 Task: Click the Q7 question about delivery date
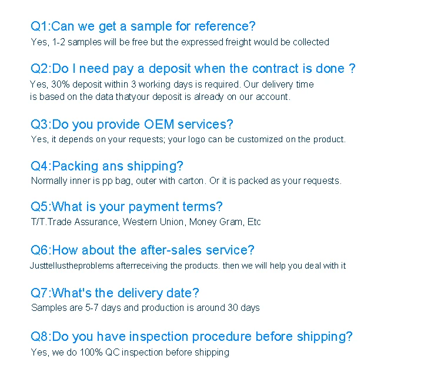coord(115,293)
